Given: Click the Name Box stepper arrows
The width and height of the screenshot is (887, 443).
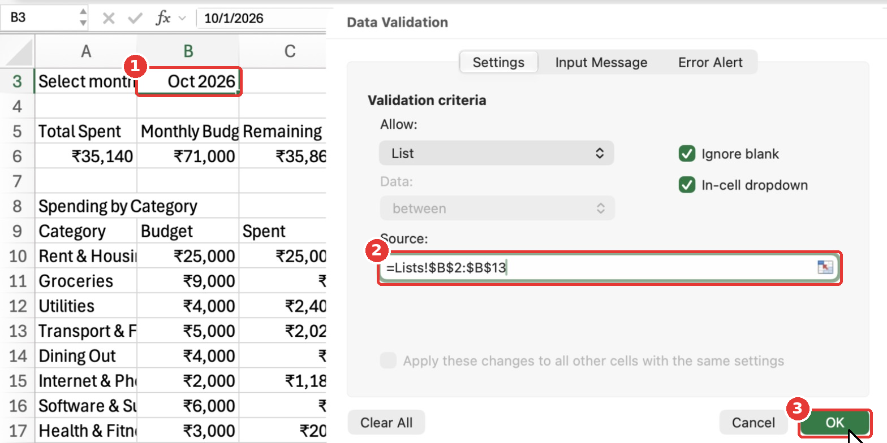Looking at the screenshot, I should (x=83, y=18).
